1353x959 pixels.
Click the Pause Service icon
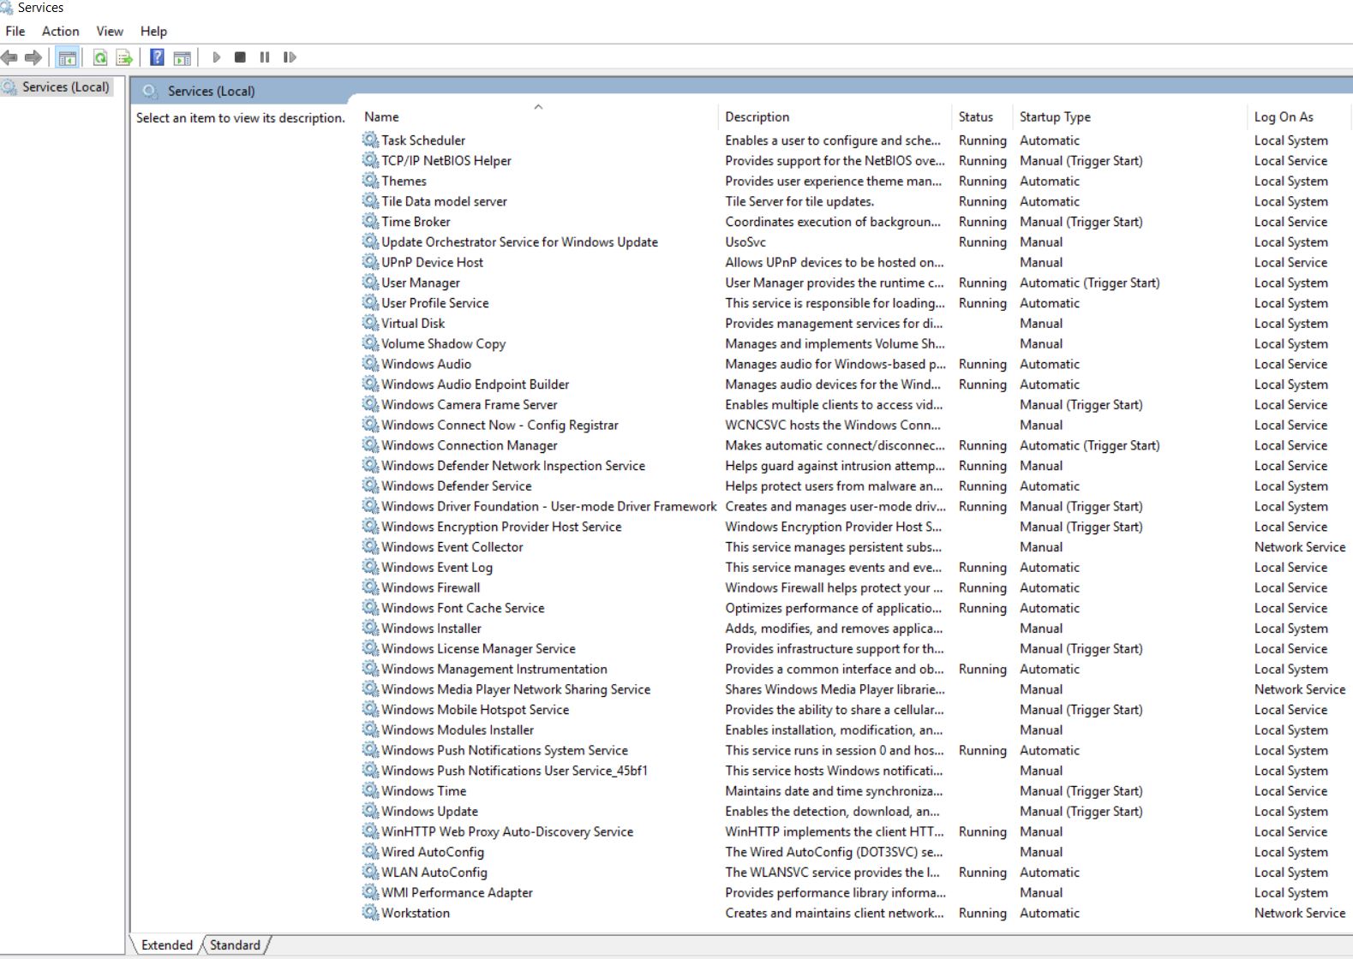265,57
